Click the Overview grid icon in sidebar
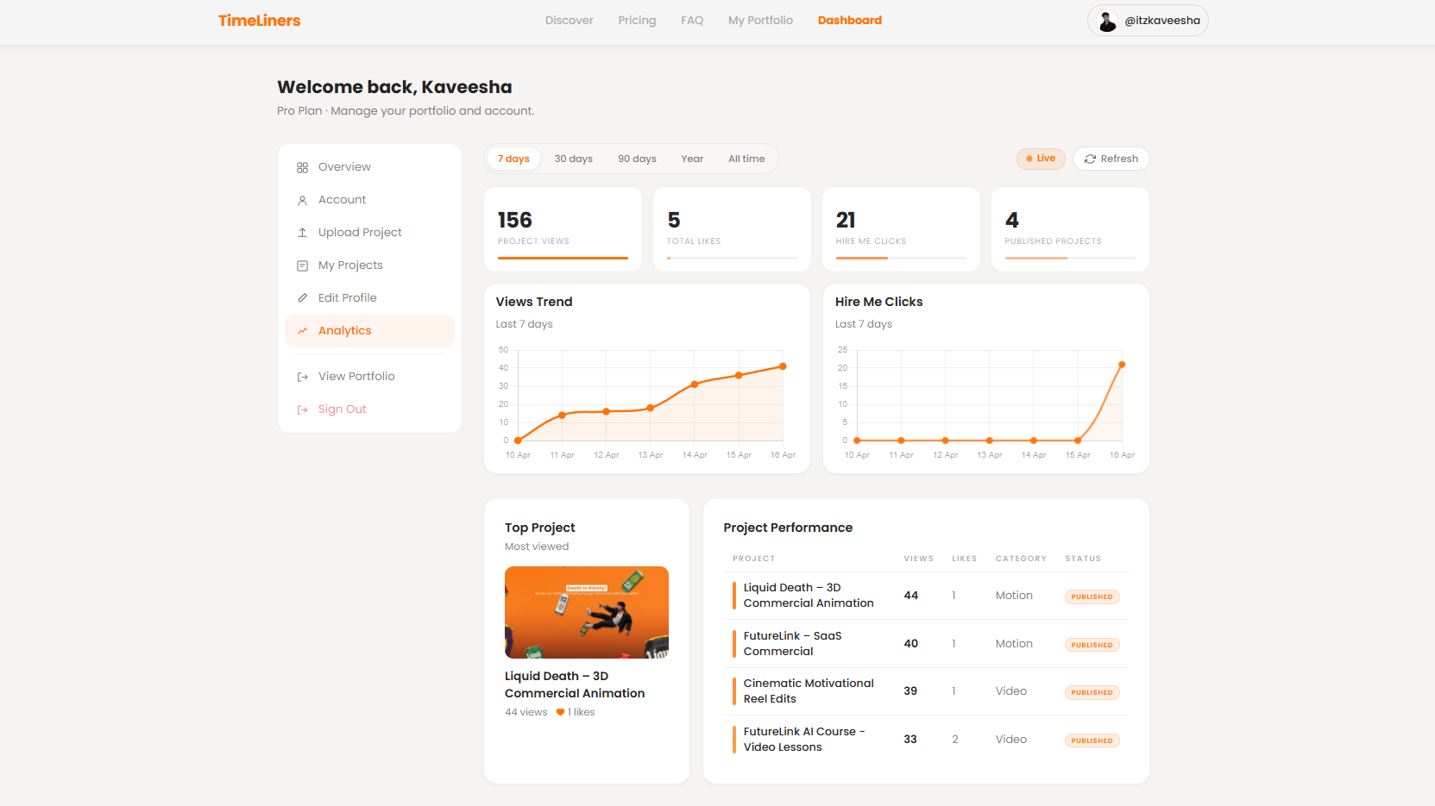This screenshot has width=1435, height=806. [302, 167]
